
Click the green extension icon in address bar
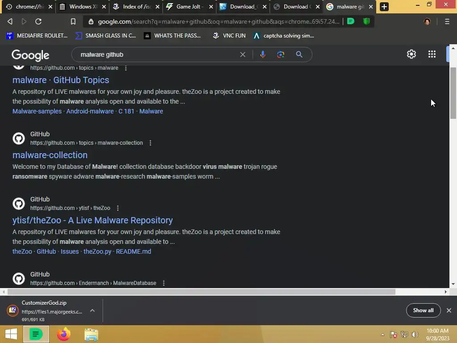point(351,21)
